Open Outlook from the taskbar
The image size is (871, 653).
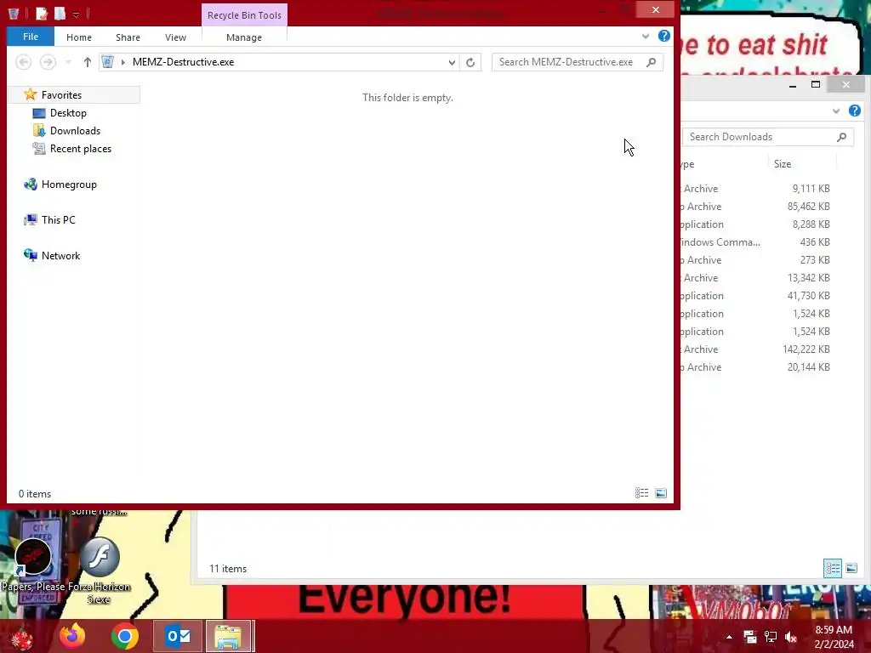[x=178, y=636]
